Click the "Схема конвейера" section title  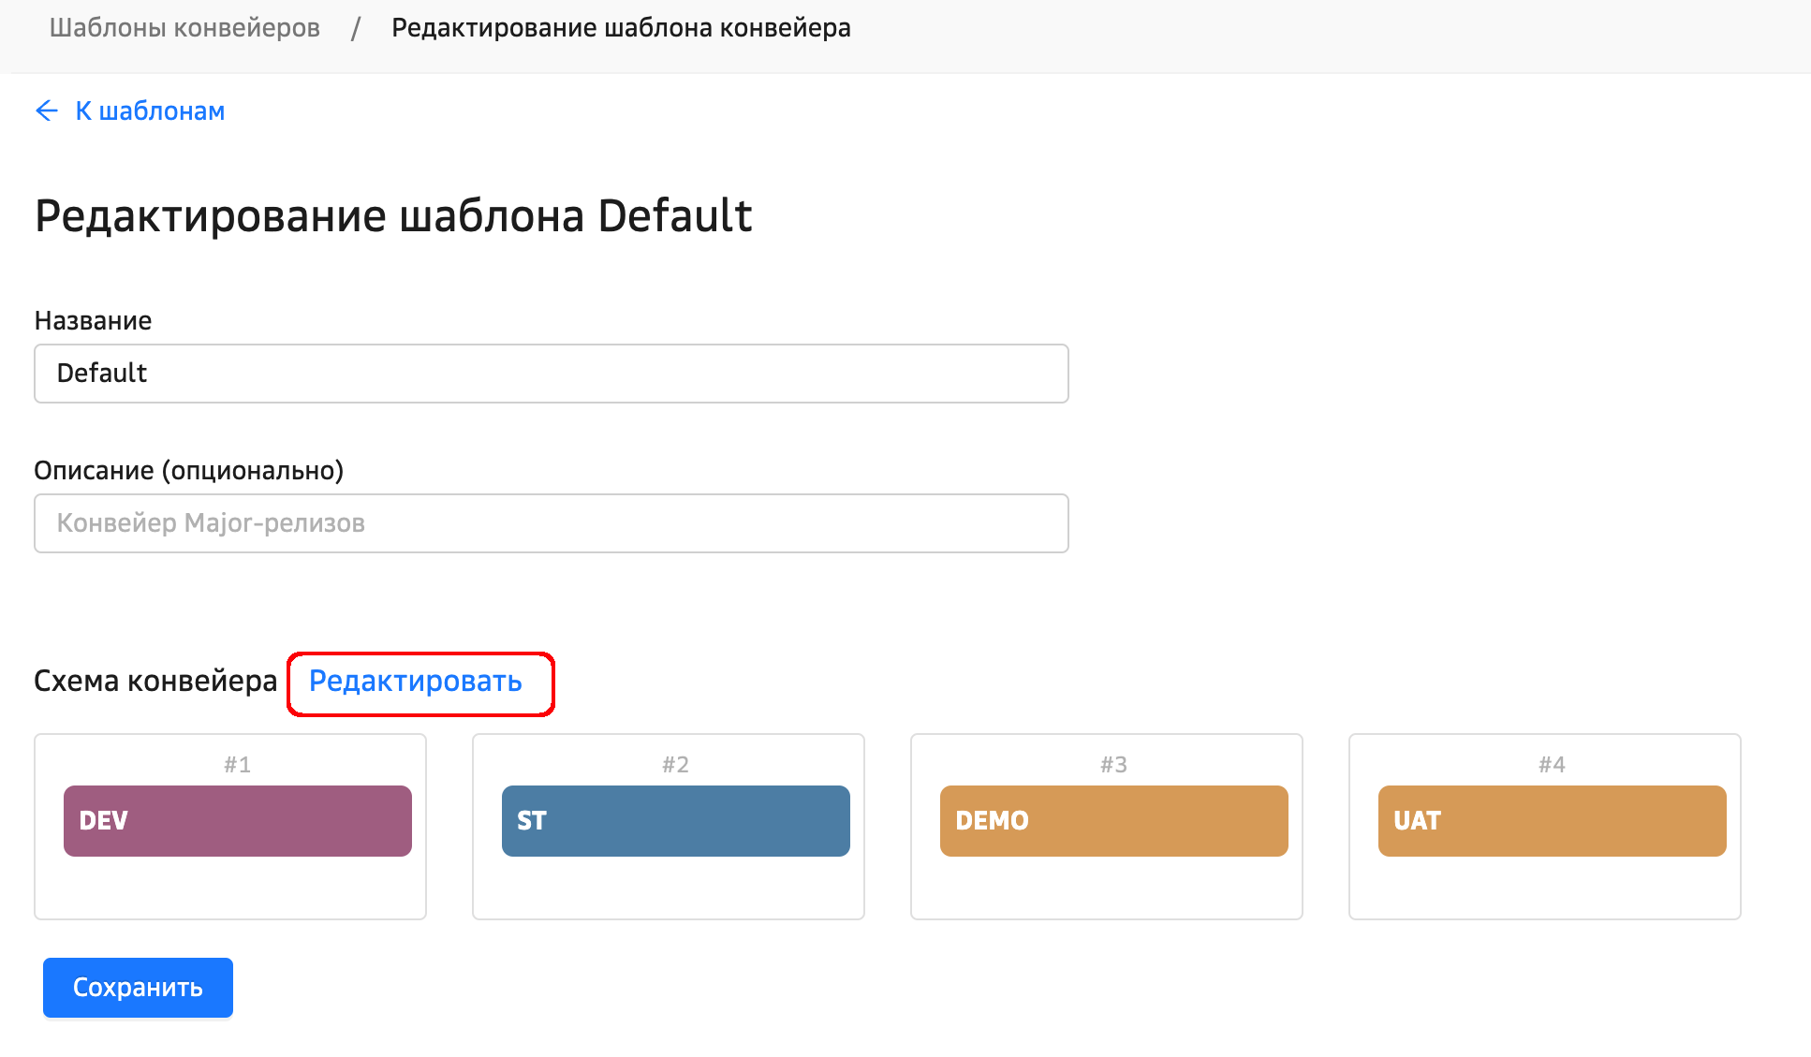click(155, 682)
